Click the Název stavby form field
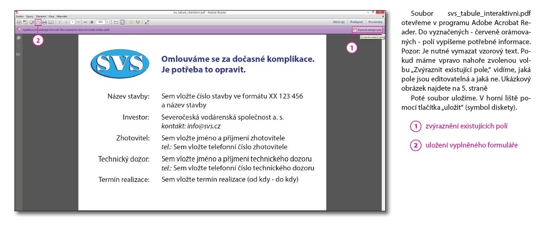548x228 pixels. point(232,101)
